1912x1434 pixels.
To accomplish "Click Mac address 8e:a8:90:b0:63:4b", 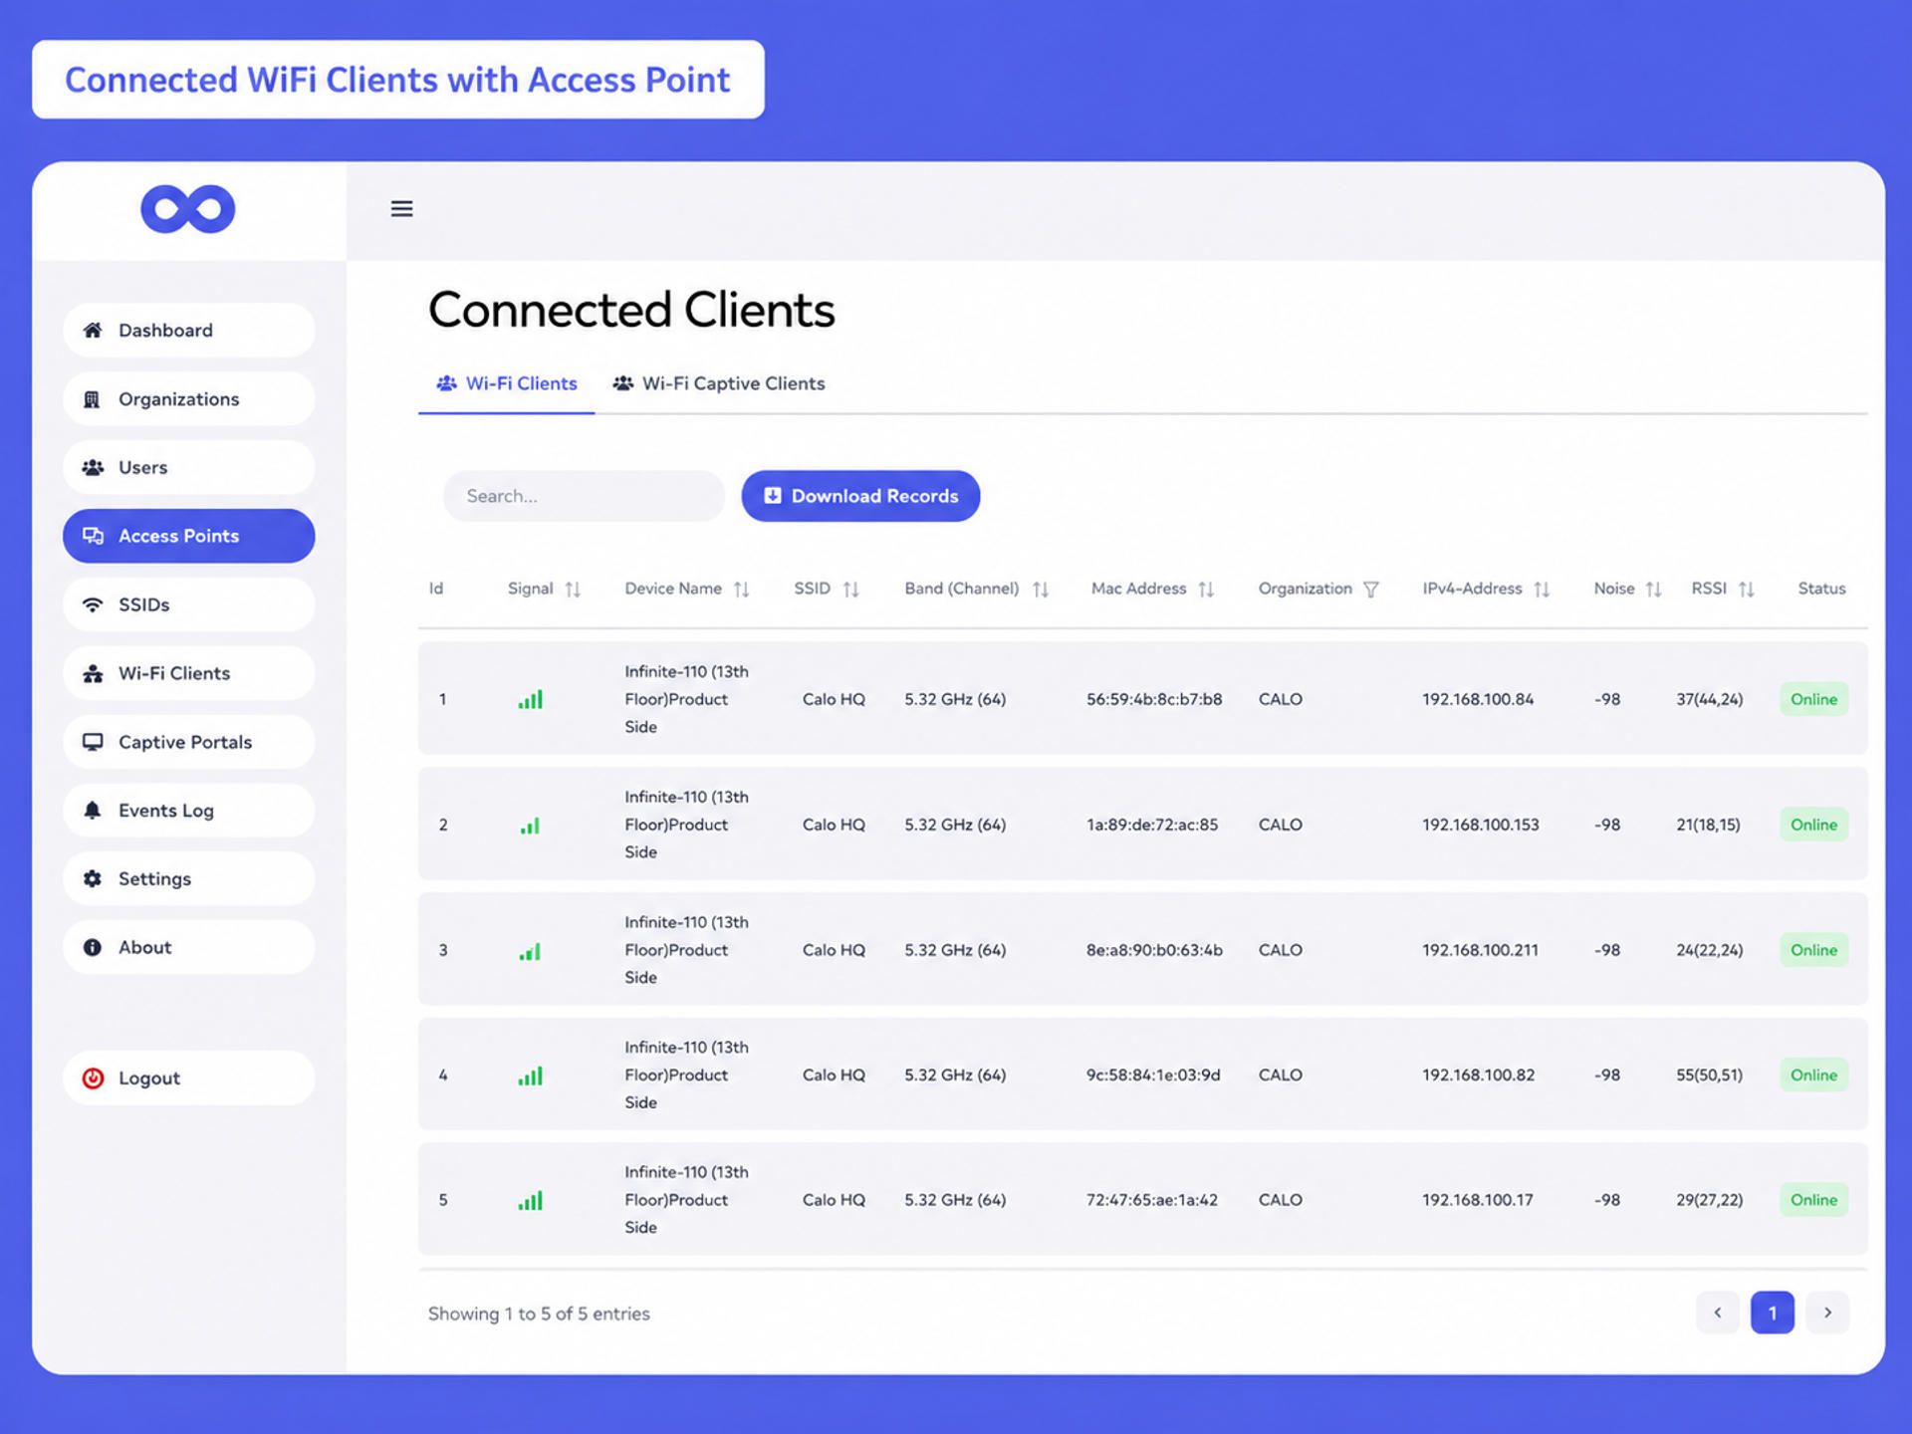I will pyautogui.click(x=1154, y=950).
